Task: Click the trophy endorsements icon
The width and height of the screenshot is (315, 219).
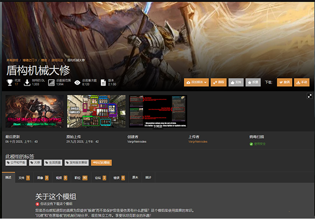Action: 9,82
